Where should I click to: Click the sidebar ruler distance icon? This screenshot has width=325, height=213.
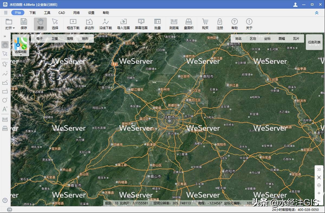pos(5,119)
